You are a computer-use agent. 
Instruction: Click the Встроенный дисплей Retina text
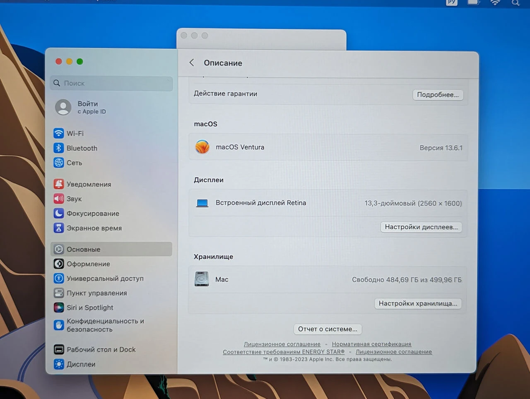point(261,203)
